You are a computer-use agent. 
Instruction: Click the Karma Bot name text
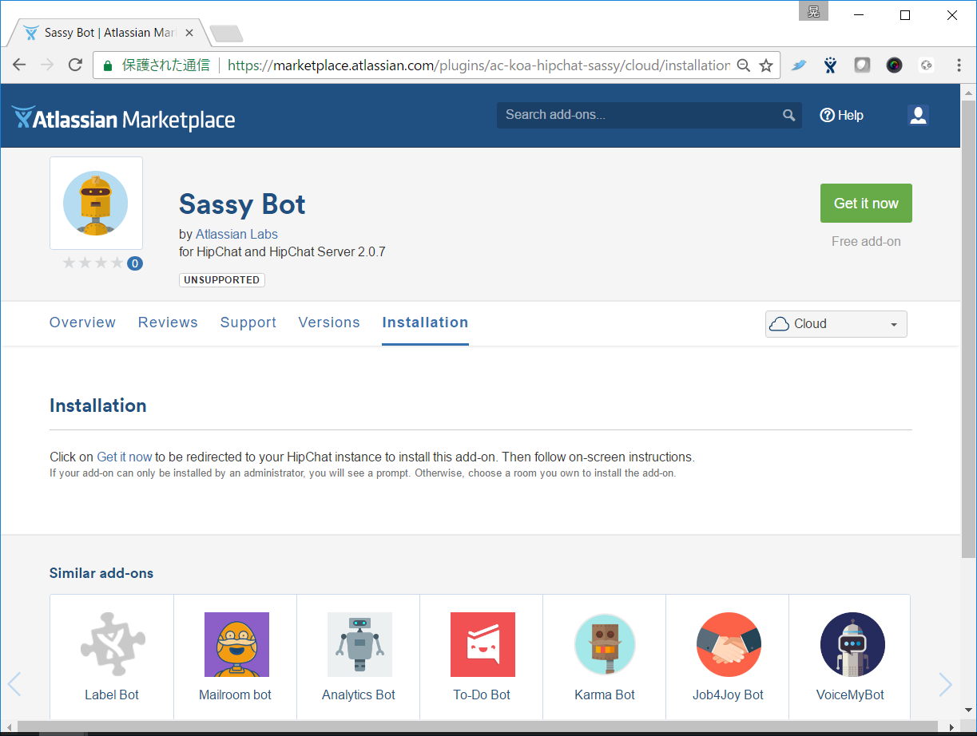[605, 695]
